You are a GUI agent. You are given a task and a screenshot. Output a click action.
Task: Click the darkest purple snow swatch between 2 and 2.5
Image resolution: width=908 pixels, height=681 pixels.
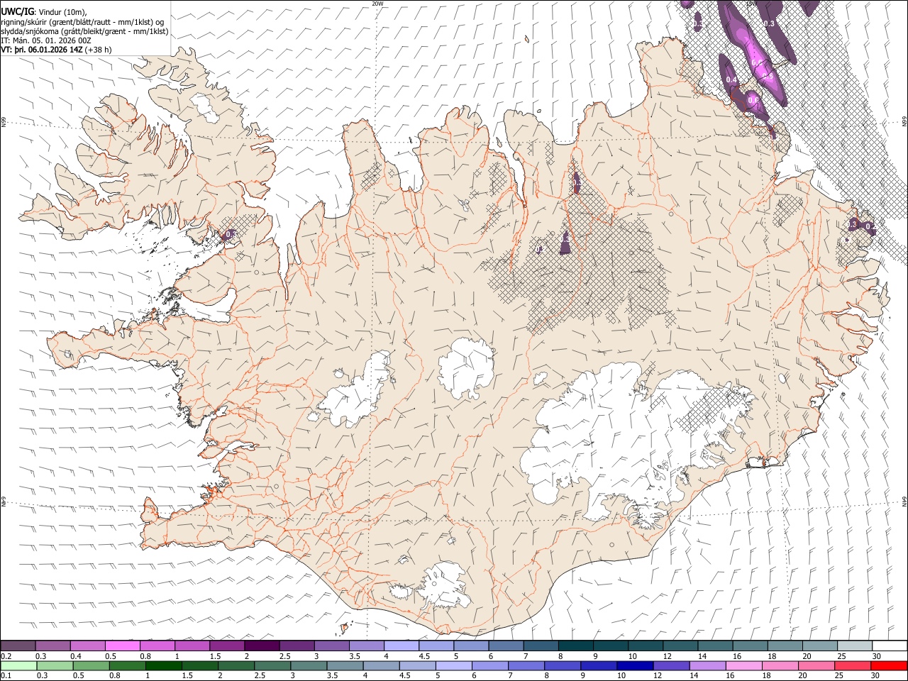coord(262,646)
